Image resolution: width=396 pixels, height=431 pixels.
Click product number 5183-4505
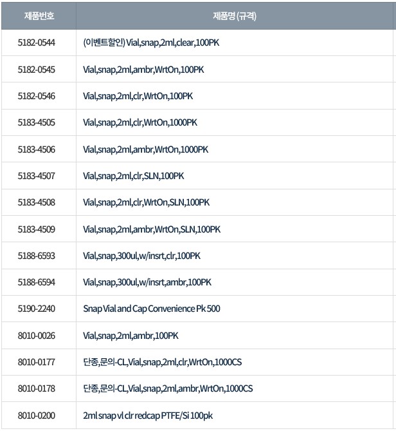click(x=37, y=122)
